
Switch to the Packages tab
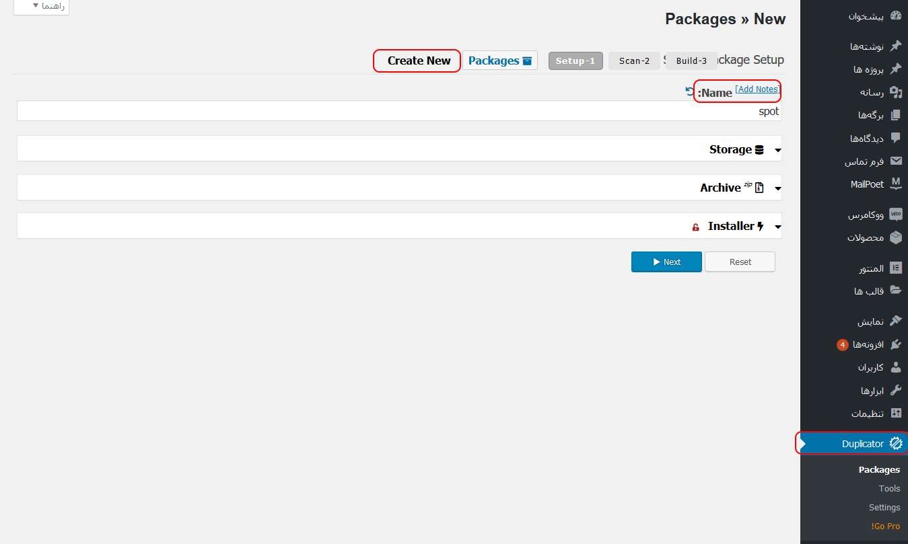coord(500,61)
